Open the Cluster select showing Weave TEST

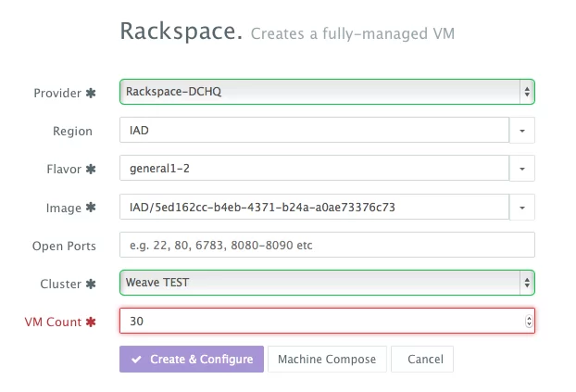(x=327, y=283)
